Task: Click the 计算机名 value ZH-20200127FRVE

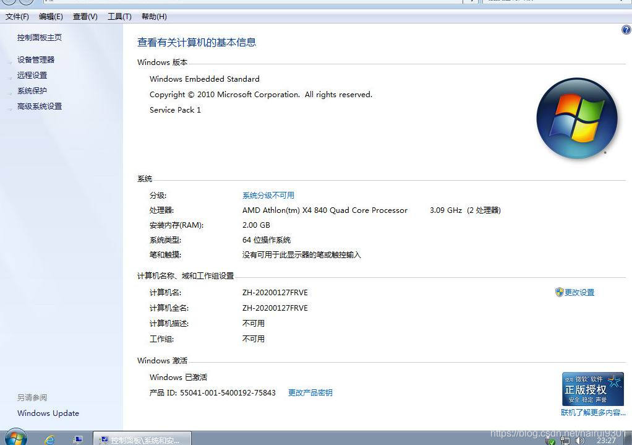Action: coord(275,293)
